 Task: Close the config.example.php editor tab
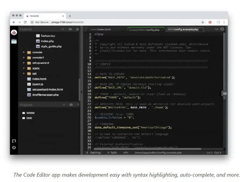(201, 30)
